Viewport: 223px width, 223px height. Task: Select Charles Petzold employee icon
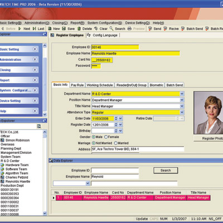tap(2, 177)
